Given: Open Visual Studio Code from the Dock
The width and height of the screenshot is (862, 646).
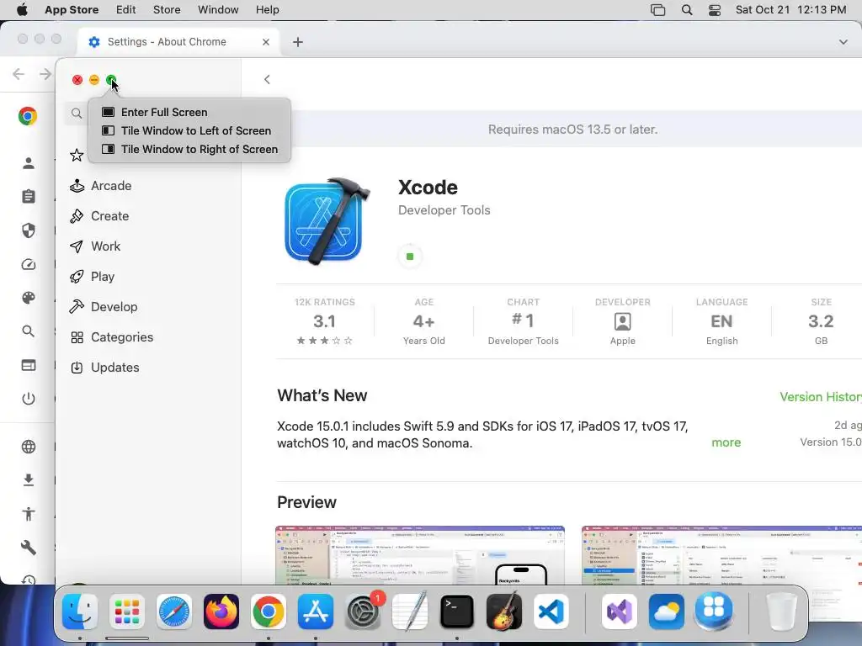Looking at the screenshot, I should [x=551, y=612].
